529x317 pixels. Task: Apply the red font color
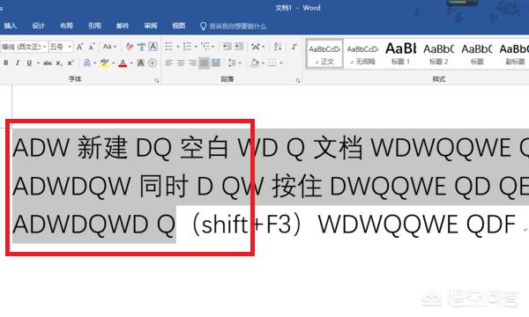tap(123, 63)
